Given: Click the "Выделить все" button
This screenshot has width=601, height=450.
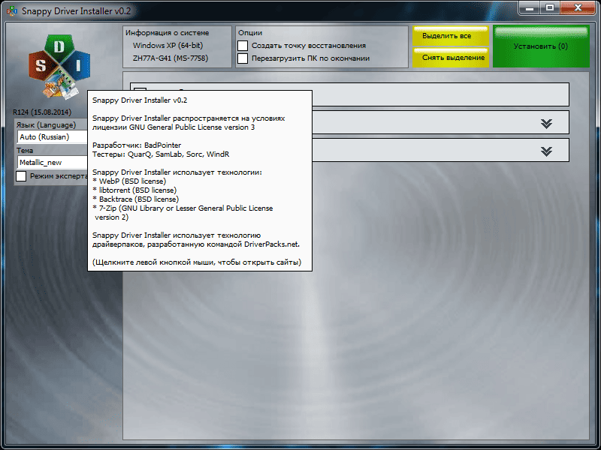Looking at the screenshot, I should [451, 36].
